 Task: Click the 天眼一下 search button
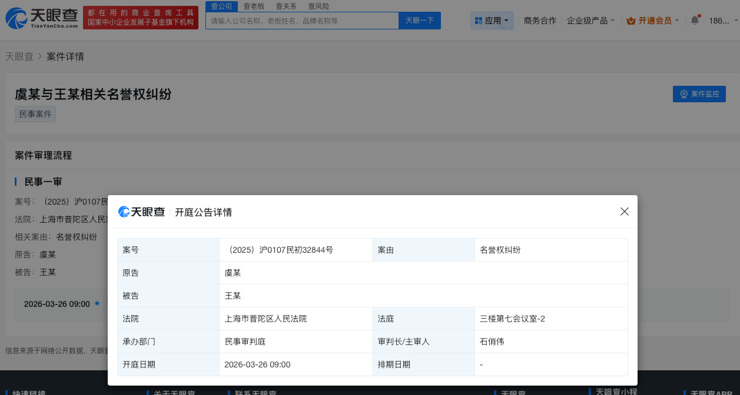click(x=419, y=20)
